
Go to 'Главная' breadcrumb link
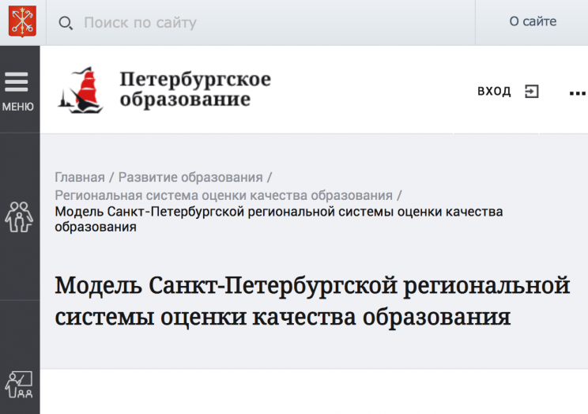pyautogui.click(x=79, y=177)
